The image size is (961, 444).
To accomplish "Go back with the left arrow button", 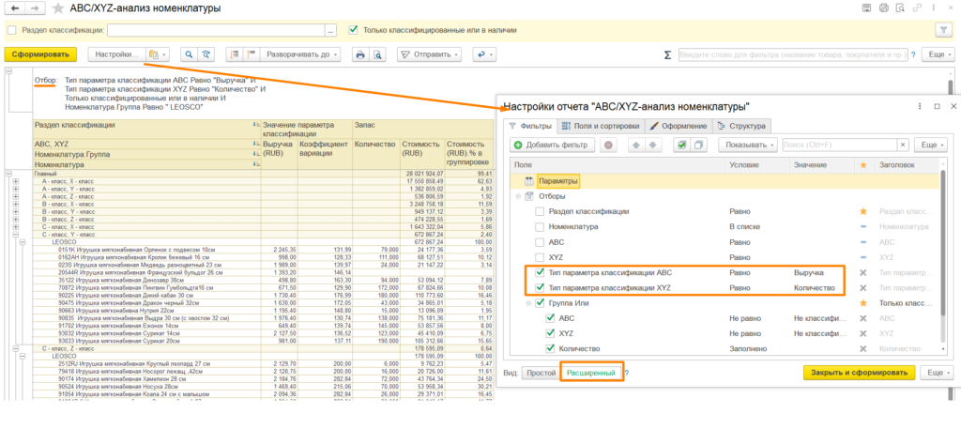I will pyautogui.click(x=15, y=8).
